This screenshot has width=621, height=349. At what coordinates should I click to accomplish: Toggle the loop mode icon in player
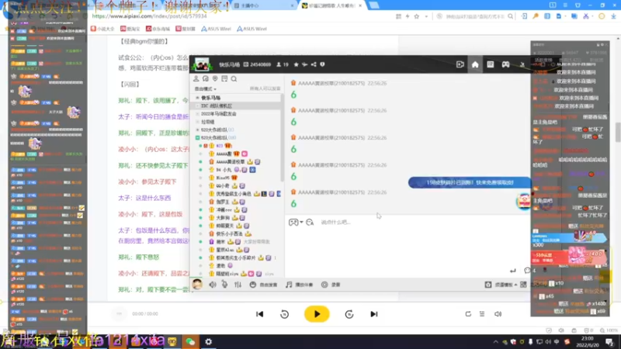click(x=468, y=314)
